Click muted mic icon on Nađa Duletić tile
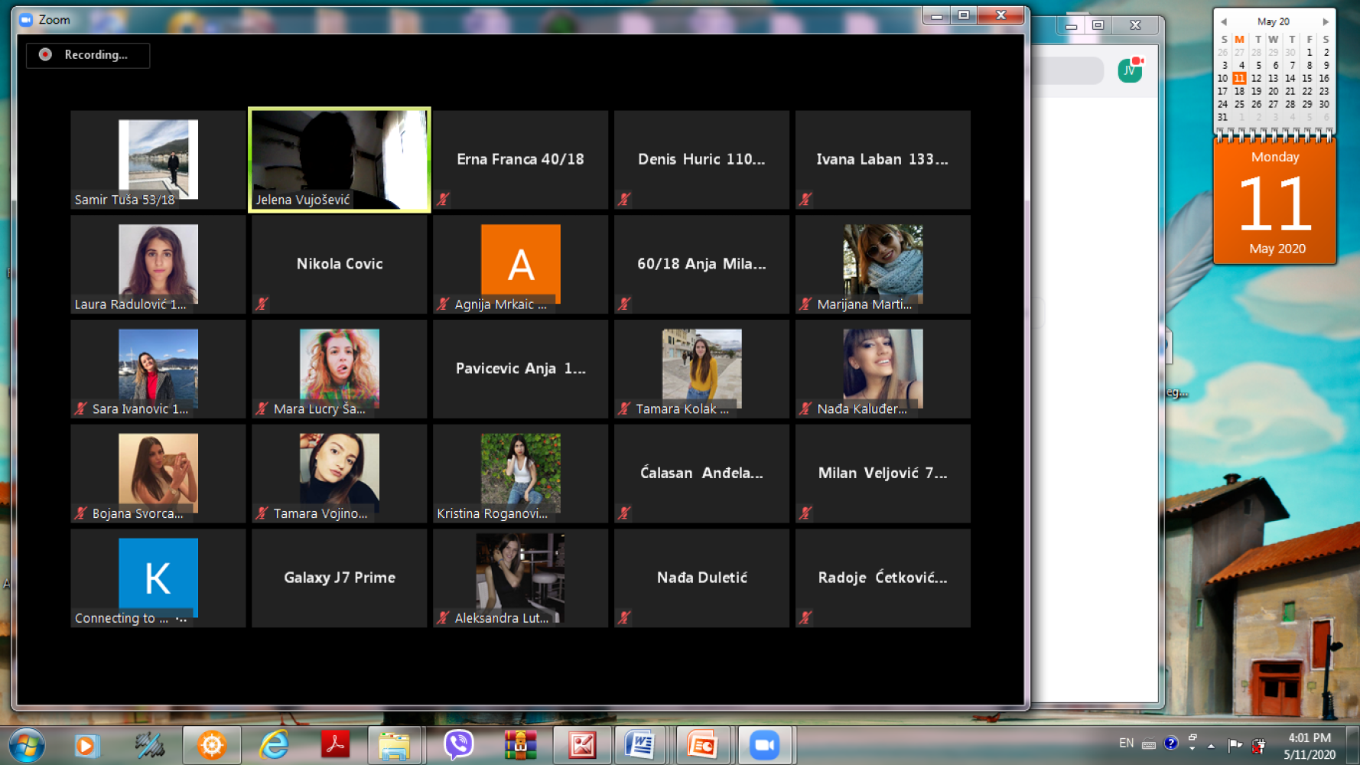The image size is (1360, 765). click(x=625, y=617)
